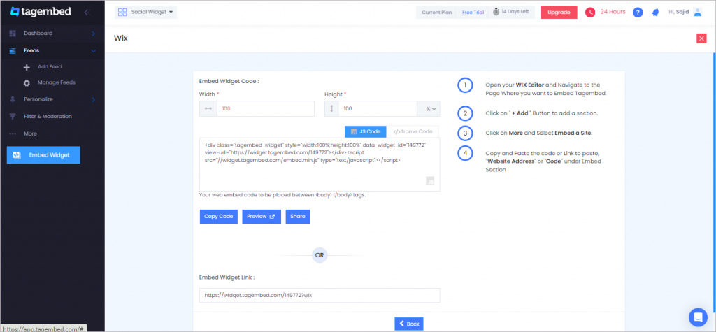The width and height of the screenshot is (716, 332).
Task: Expand the Personalize submenu chevron
Action: [x=93, y=99]
